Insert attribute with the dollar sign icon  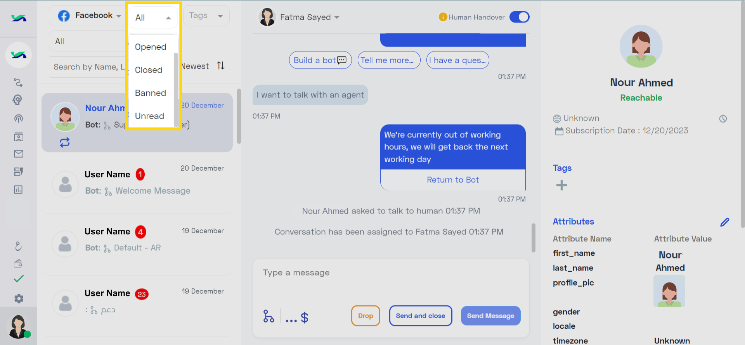(305, 317)
